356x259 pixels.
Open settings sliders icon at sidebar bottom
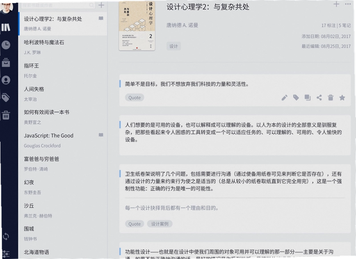[x=6, y=254]
